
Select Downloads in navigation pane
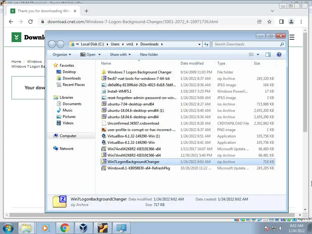coord(72,78)
